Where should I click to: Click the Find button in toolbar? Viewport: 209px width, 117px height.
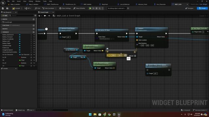[38, 8]
